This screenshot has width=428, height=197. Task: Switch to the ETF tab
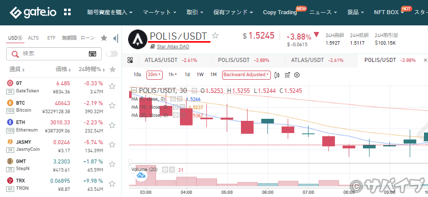tap(51, 38)
